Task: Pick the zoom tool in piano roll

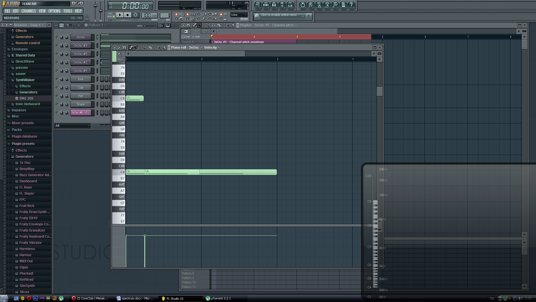Action: click(159, 48)
